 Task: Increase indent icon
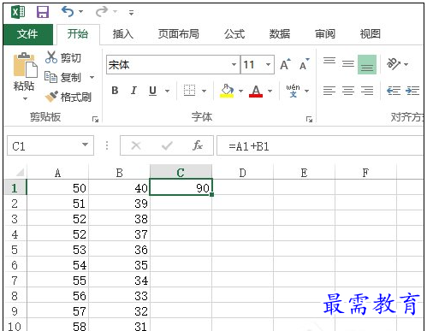pos(412,91)
